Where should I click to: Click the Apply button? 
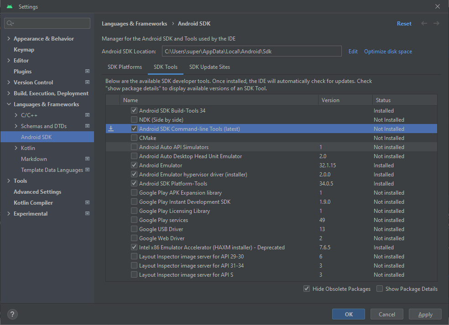pyautogui.click(x=425, y=314)
